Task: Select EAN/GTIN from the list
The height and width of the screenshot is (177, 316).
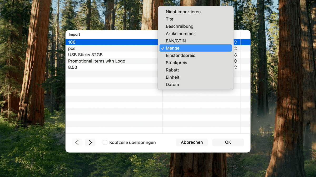Action: 176,41
